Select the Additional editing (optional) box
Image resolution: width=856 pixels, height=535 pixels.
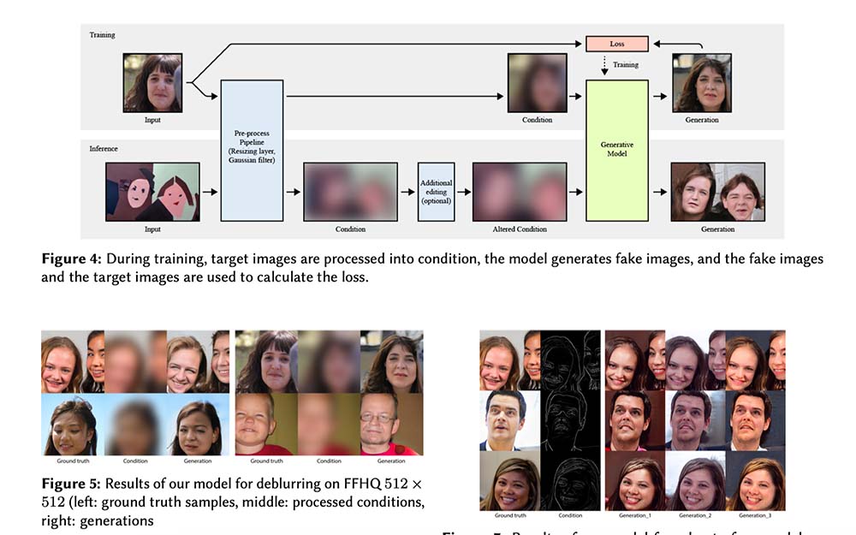point(436,191)
